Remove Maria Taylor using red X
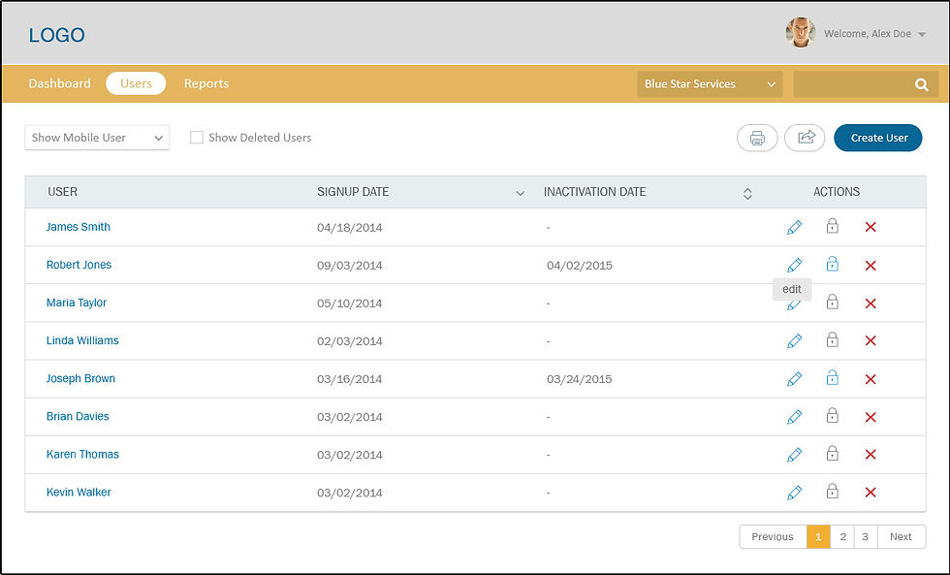The image size is (950, 575). (871, 303)
